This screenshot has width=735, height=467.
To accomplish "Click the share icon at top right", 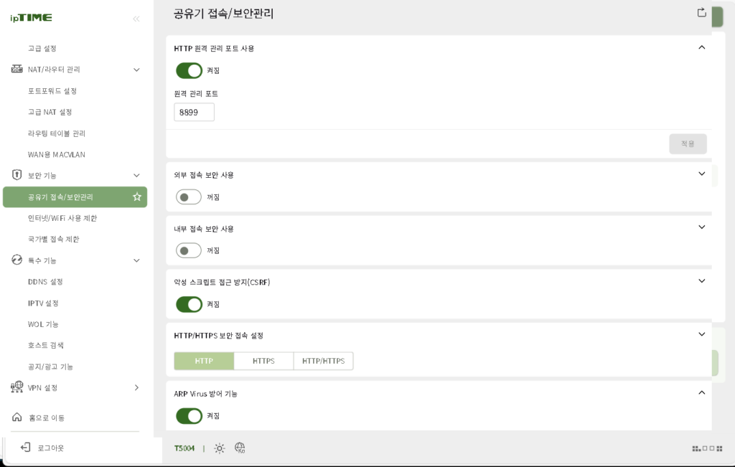I will (702, 12).
